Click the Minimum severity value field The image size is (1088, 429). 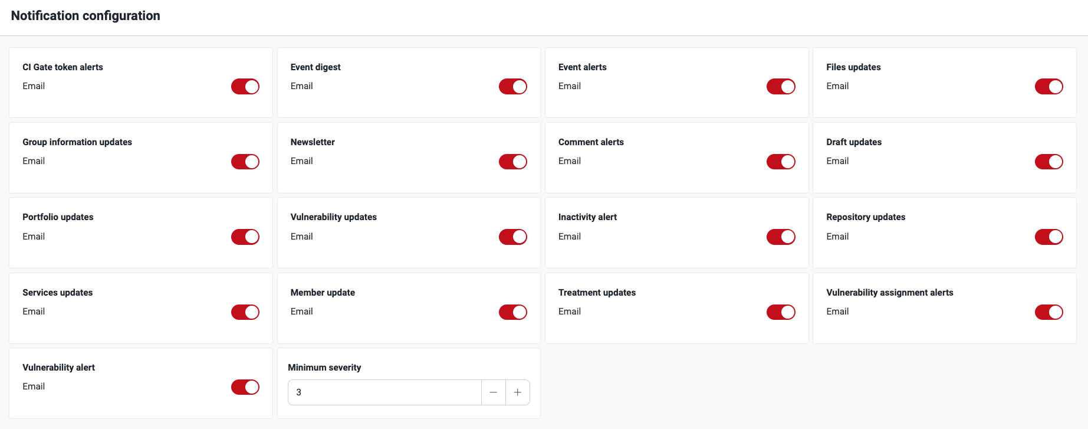coord(384,392)
